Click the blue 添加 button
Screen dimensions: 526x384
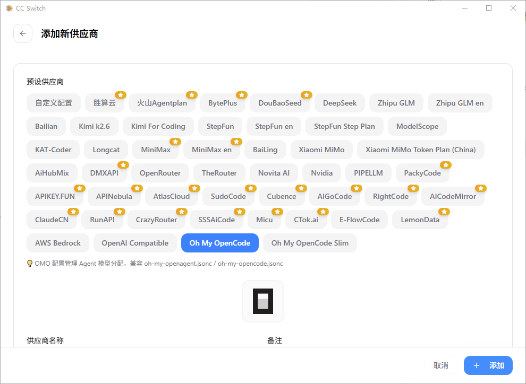click(488, 365)
